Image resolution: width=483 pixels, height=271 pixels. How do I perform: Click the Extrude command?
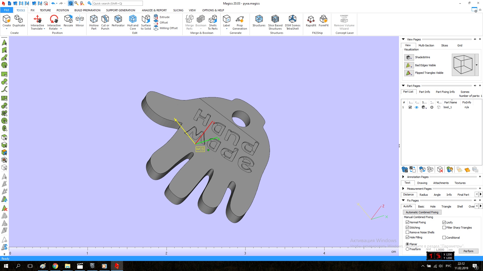pyautogui.click(x=162, y=17)
